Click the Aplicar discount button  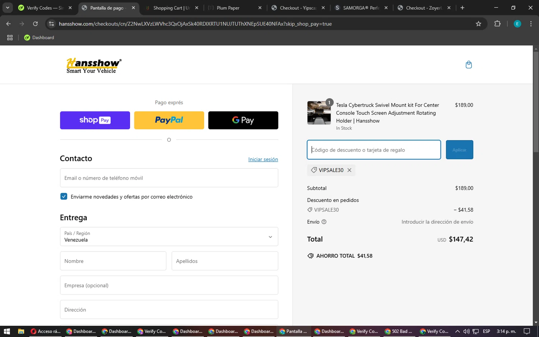tap(459, 150)
